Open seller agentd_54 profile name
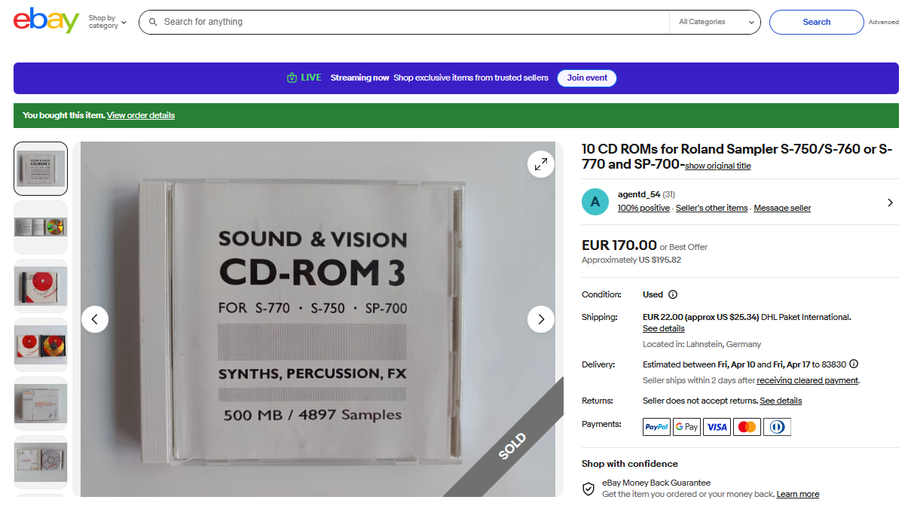 pyautogui.click(x=639, y=194)
